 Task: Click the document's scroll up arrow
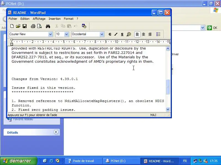coord(168,49)
